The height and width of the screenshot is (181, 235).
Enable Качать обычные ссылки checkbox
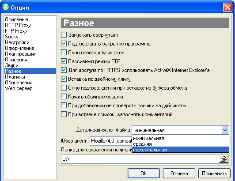[64, 97]
